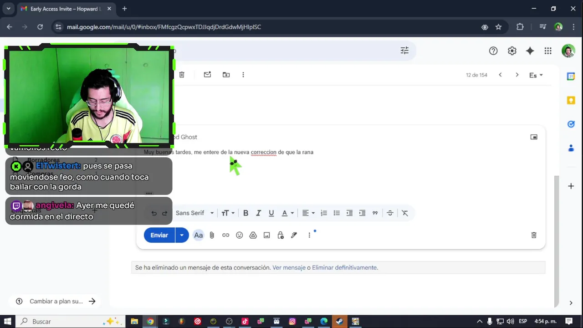This screenshot has height=328, width=583.
Task: Open Gemini sparkle assistant
Action: pos(530,51)
